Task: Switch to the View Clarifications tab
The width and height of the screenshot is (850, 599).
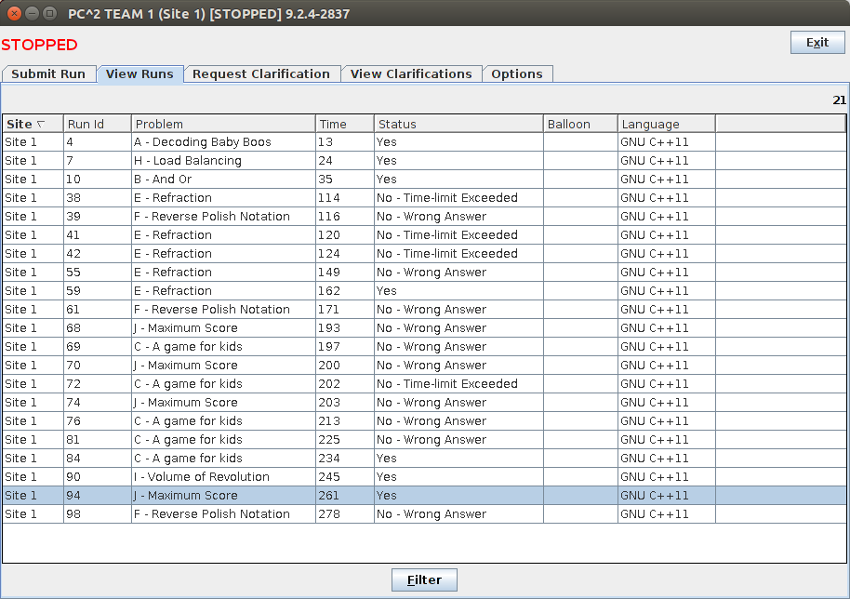Action: point(411,74)
